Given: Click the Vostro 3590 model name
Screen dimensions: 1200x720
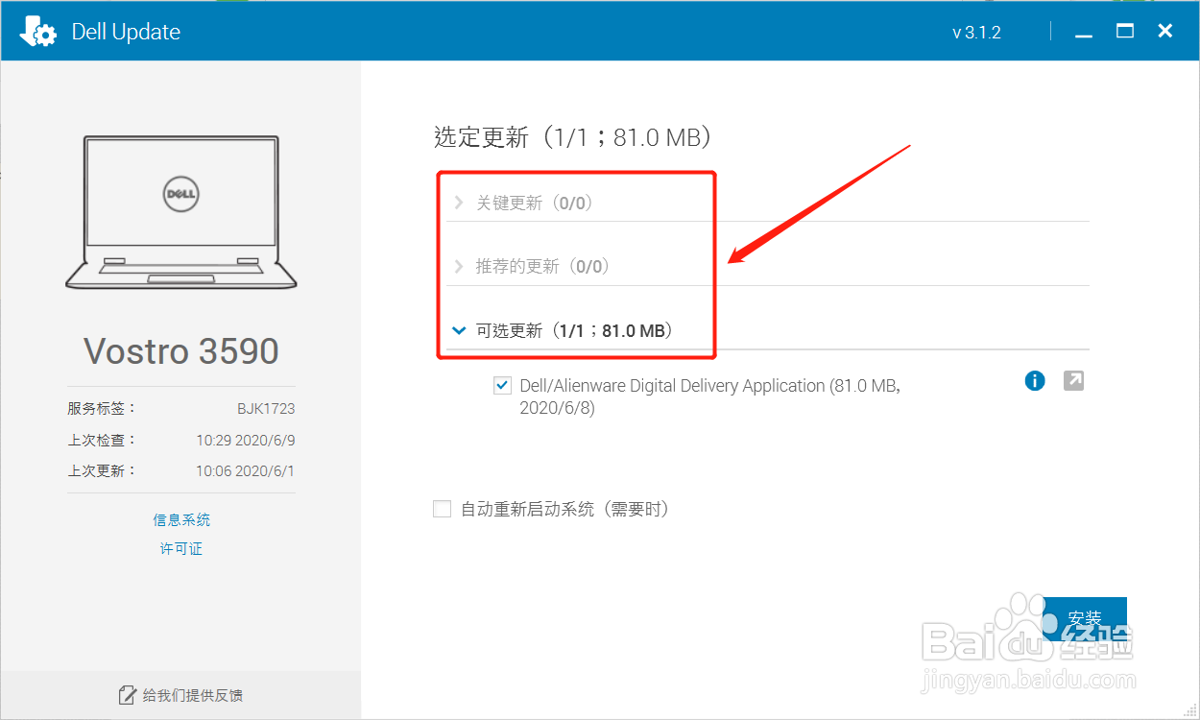Looking at the screenshot, I should [181, 351].
